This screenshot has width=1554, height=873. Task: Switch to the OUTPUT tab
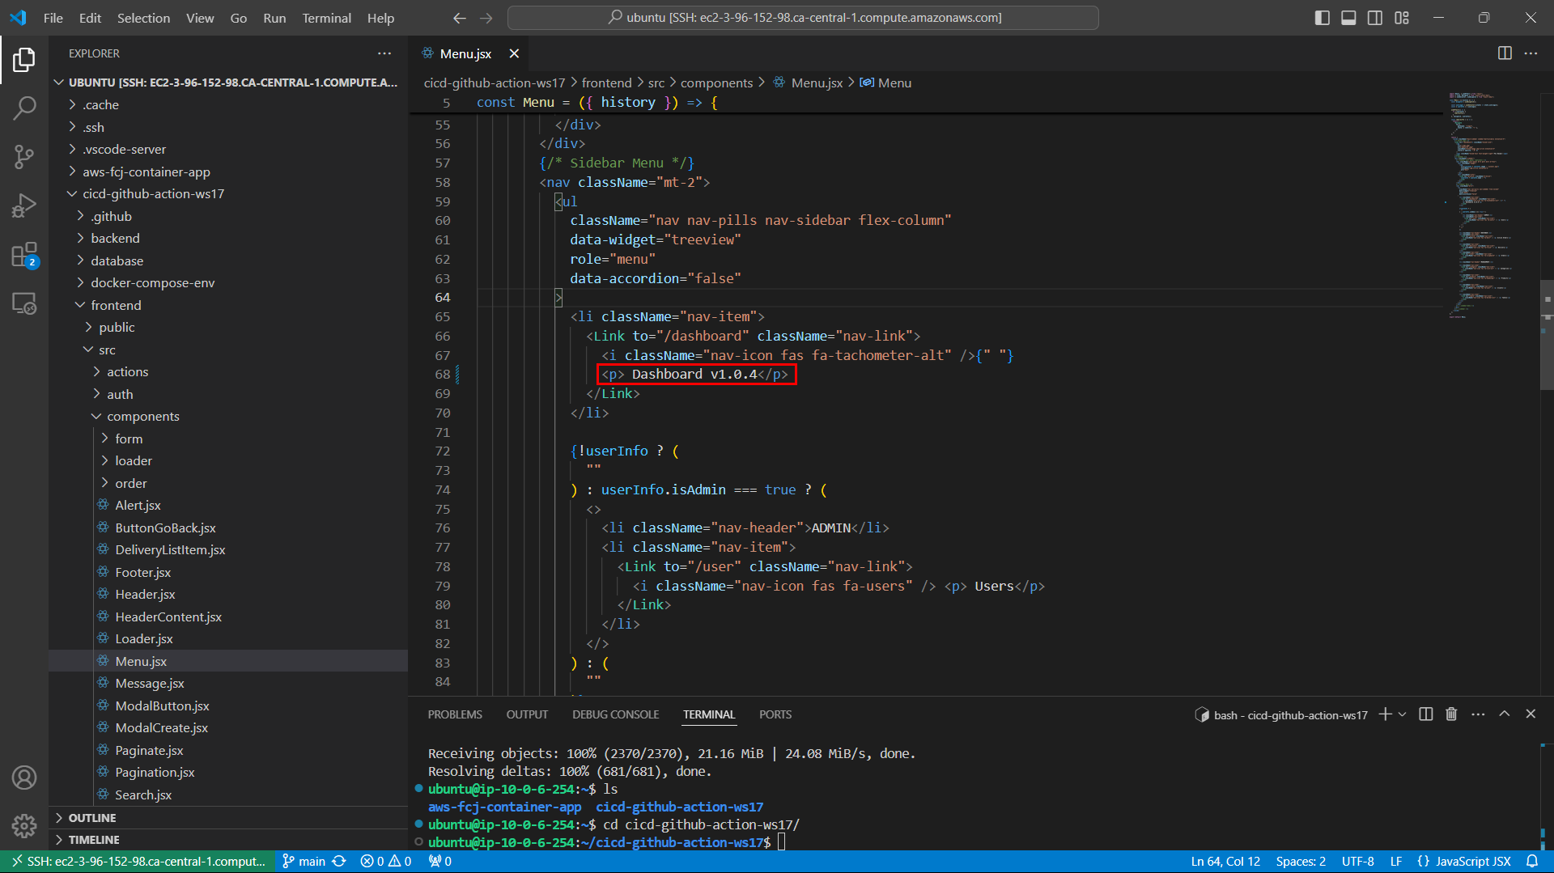click(527, 714)
